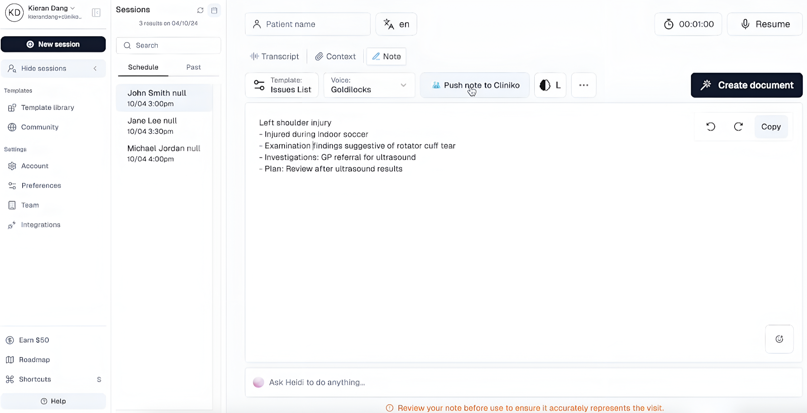807x413 pixels.
Task: Click the Shortcuts command icon
Action: point(10,379)
